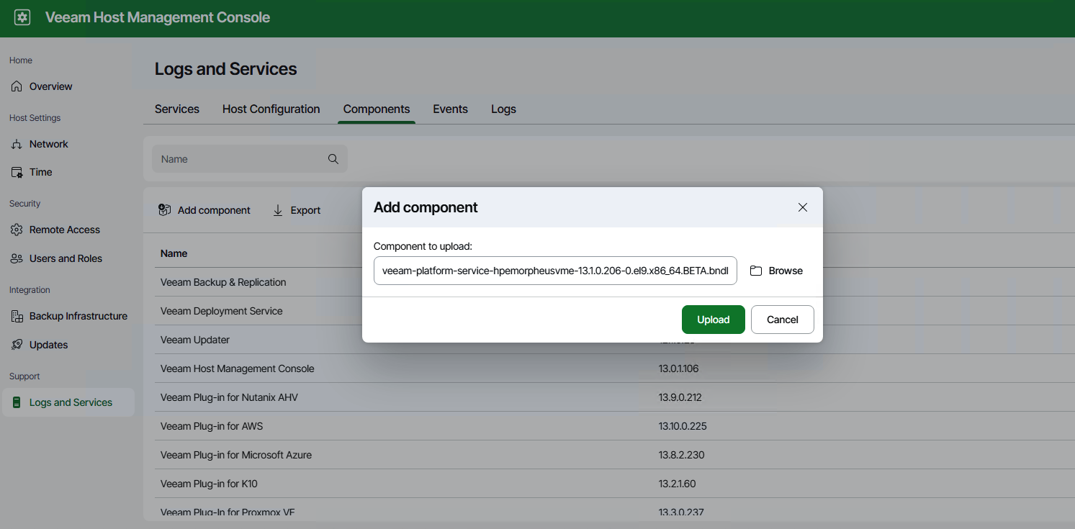1075x529 pixels.
Task: Select the Components tab
Action: (377, 109)
